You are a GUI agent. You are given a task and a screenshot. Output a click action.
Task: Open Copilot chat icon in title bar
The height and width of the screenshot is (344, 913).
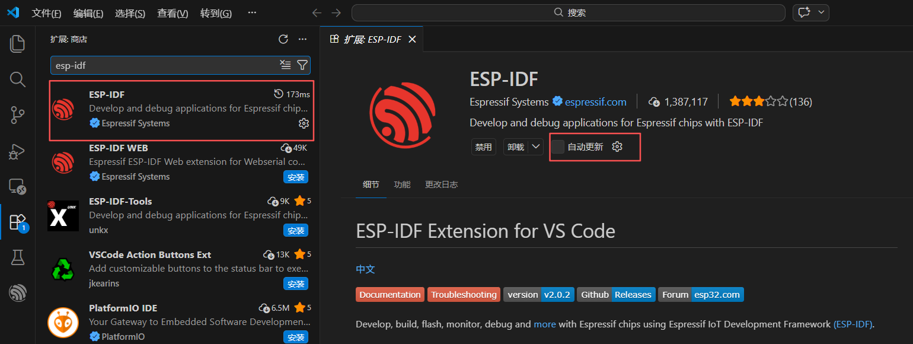click(x=804, y=12)
